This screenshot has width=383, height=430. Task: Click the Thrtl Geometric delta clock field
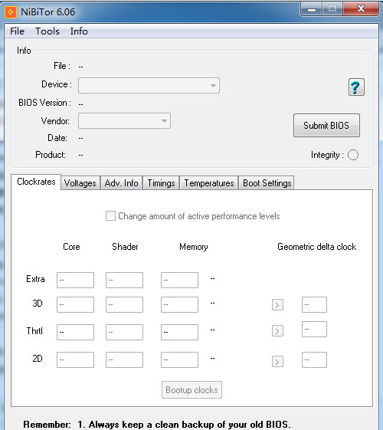pyautogui.click(x=314, y=329)
